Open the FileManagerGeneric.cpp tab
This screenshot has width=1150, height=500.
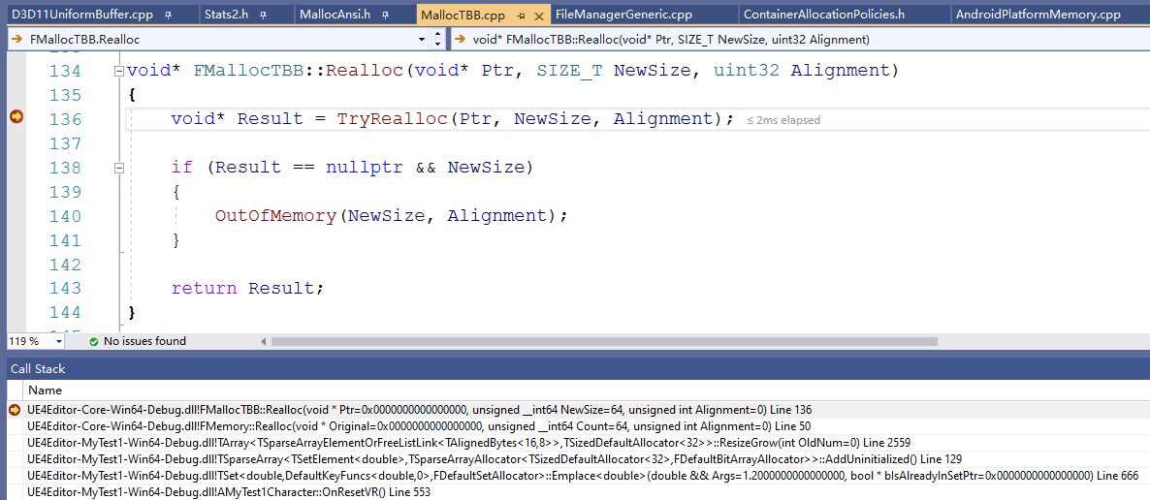623,15
